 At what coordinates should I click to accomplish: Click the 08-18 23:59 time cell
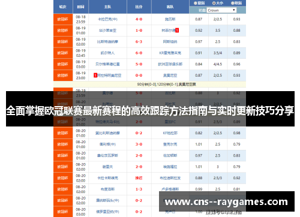(x=80, y=19)
